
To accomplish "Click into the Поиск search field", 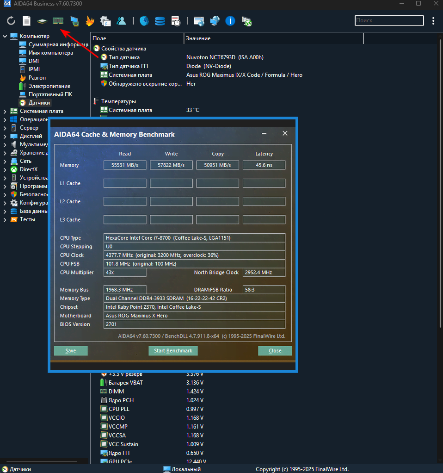I will [389, 20].
